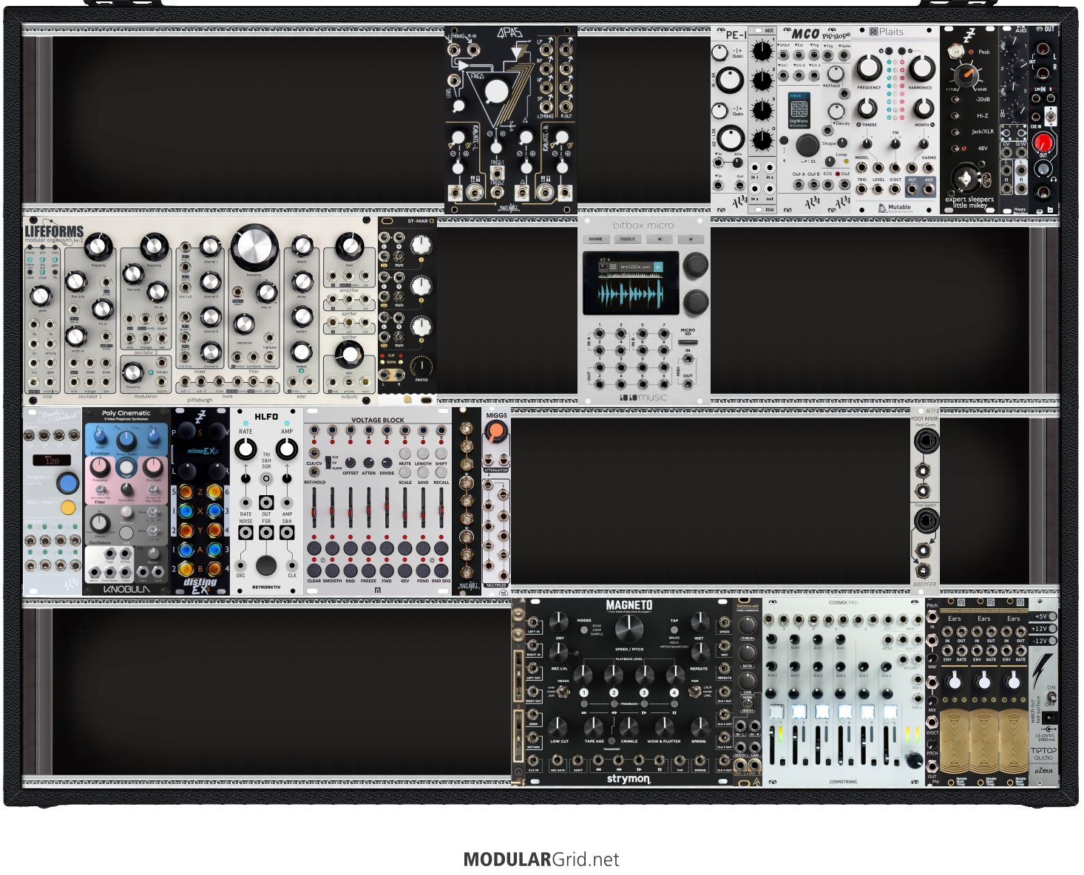Screen dimensions: 1084x875
Task: Click the AUX output jack on Plaits
Action: click(x=929, y=188)
